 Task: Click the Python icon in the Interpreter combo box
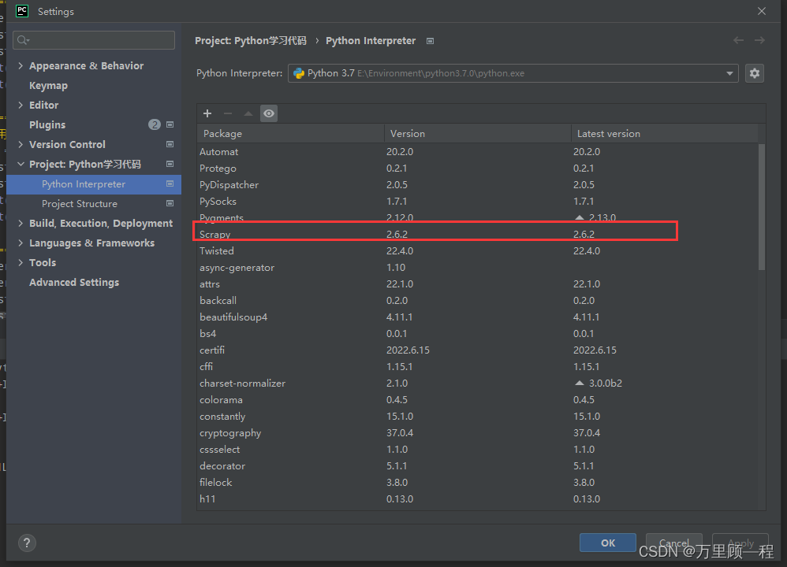299,73
